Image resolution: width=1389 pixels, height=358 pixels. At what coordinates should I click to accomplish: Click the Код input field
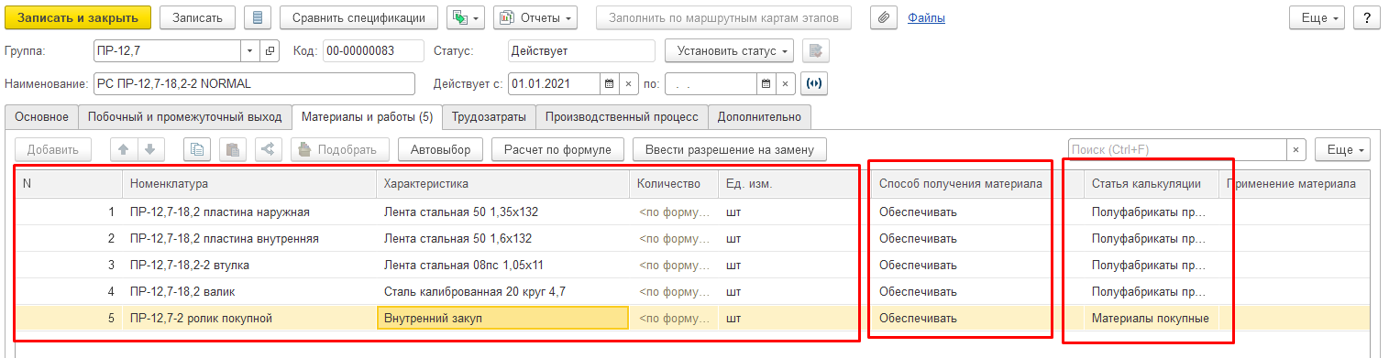point(373,51)
